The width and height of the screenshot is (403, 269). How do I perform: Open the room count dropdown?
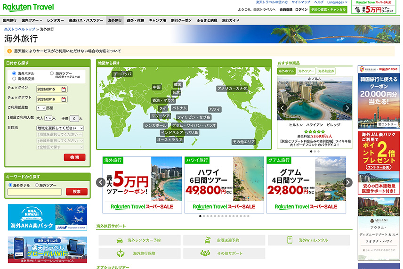(x=41, y=108)
